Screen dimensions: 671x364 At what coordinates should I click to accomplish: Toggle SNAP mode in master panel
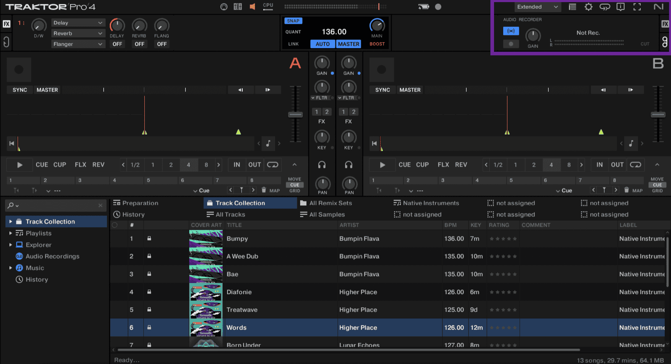point(293,21)
